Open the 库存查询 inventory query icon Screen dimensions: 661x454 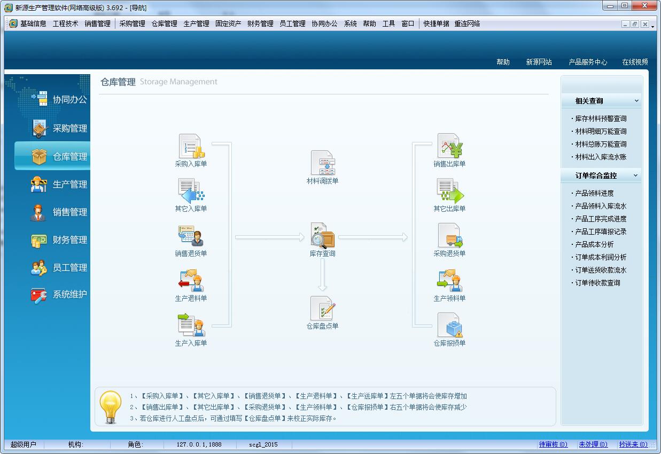[x=322, y=236]
